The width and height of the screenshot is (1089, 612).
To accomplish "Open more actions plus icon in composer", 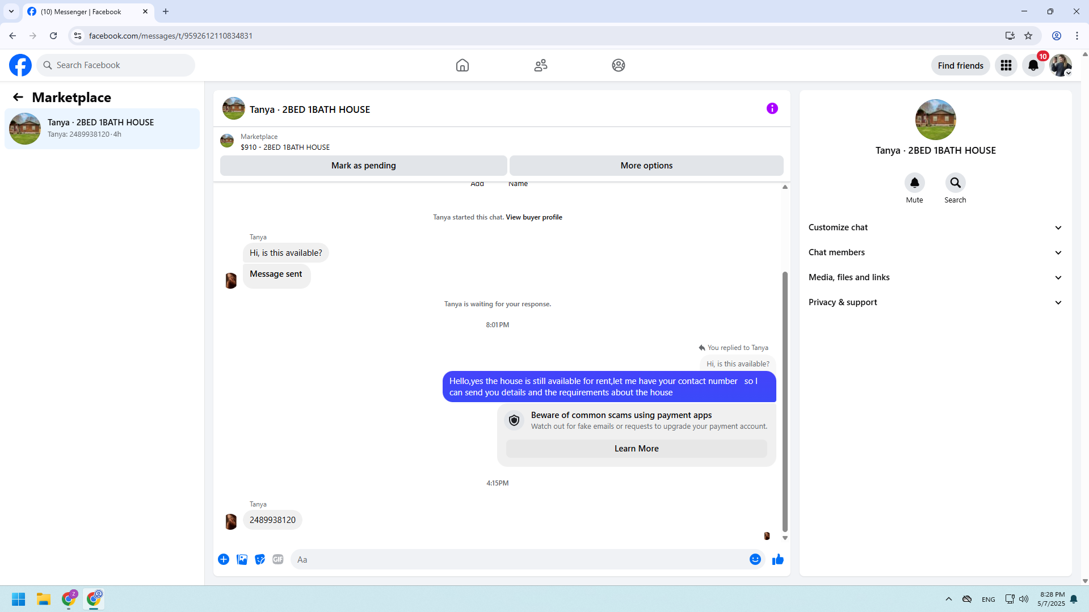I will click(224, 559).
